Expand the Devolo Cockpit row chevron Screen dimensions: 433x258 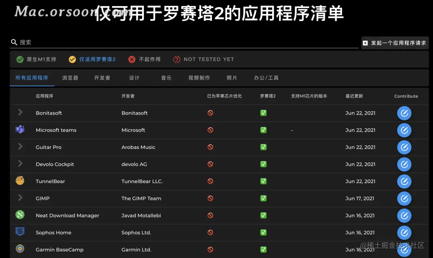click(20, 163)
